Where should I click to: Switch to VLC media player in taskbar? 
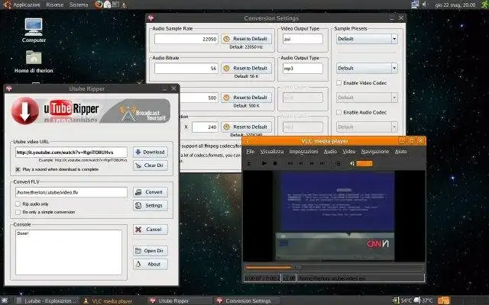(108, 300)
